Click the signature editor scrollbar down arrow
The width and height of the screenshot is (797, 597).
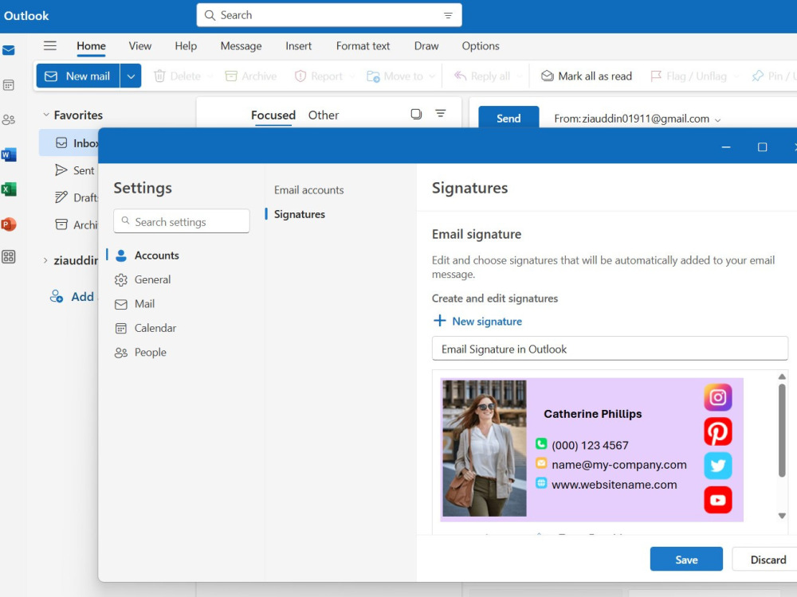coord(782,516)
